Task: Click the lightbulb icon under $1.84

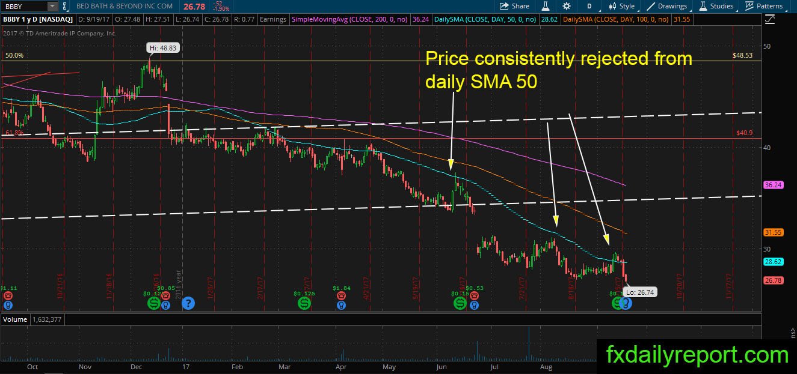Action: tap(342, 304)
